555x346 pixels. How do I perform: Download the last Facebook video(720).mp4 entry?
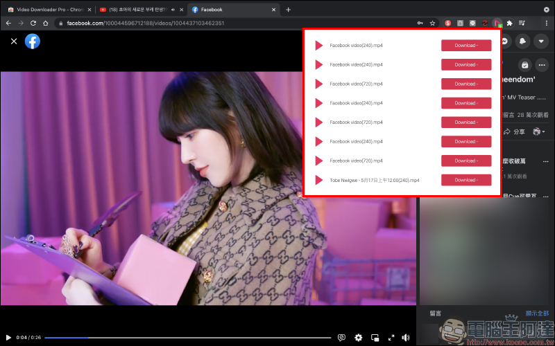466,161
